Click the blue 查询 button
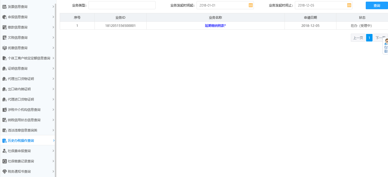This screenshot has width=388, height=177. 377,5
